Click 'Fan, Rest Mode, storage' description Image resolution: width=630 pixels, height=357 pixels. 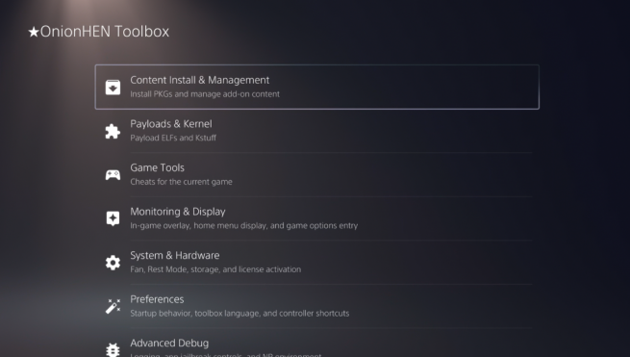[x=215, y=269]
